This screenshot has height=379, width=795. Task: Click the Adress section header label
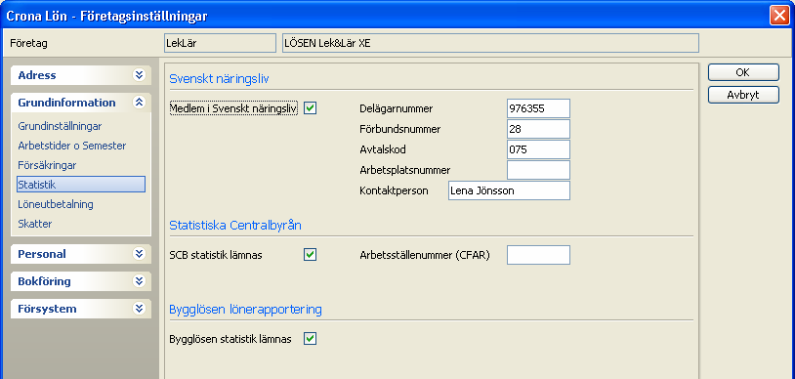point(37,75)
